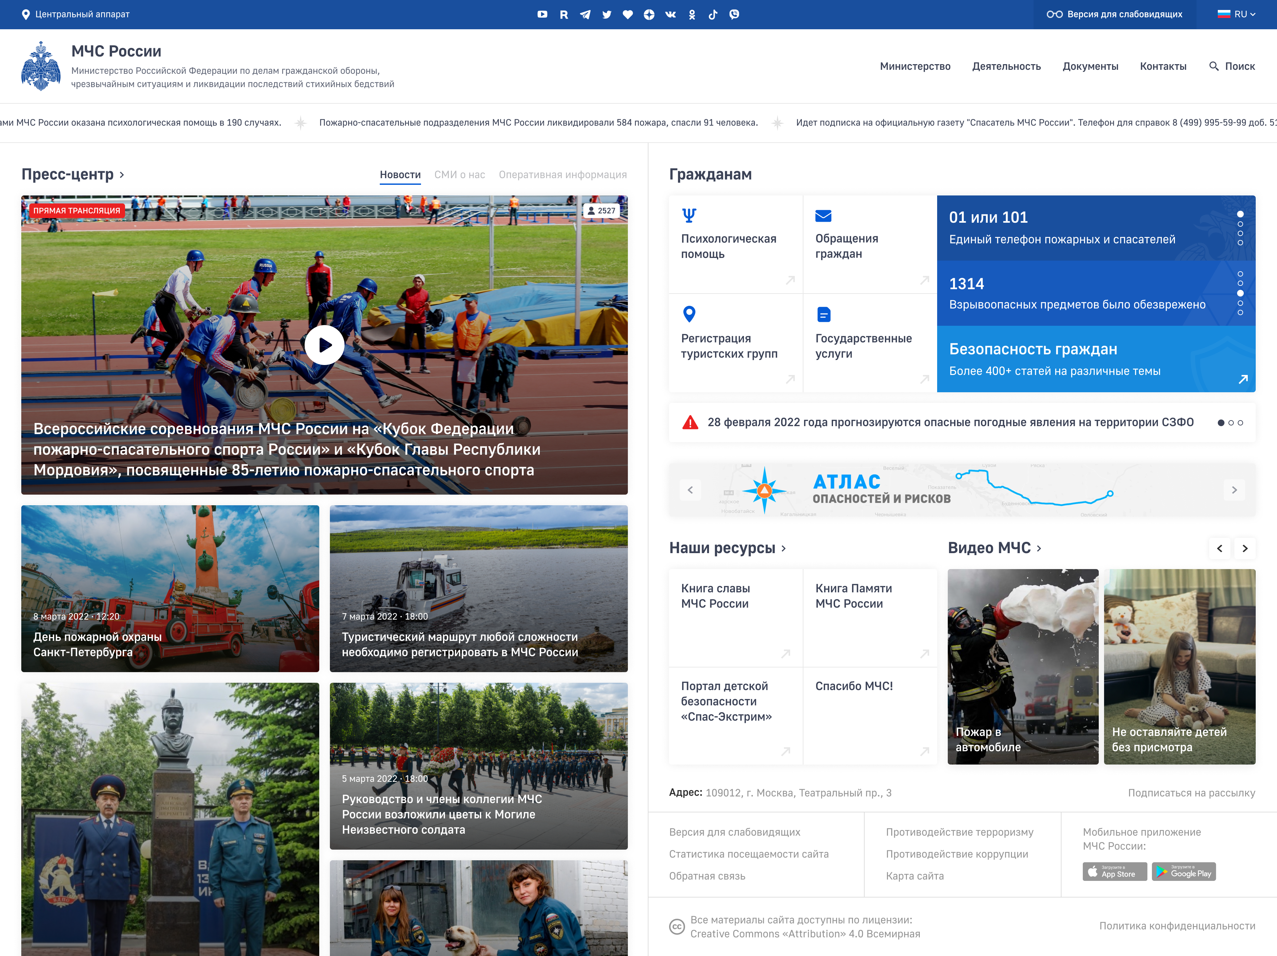
Task: Show next Атлас опасностей banner slide
Action: tap(1234, 490)
